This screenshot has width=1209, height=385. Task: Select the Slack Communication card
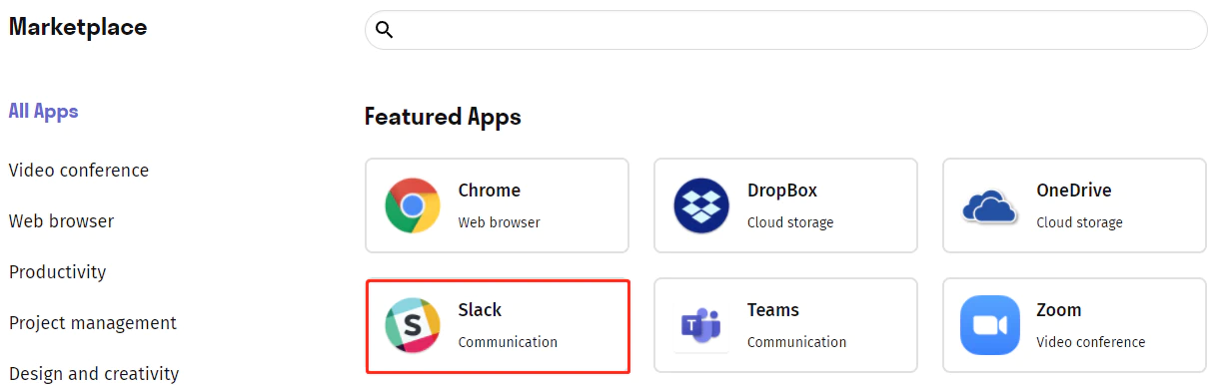498,325
